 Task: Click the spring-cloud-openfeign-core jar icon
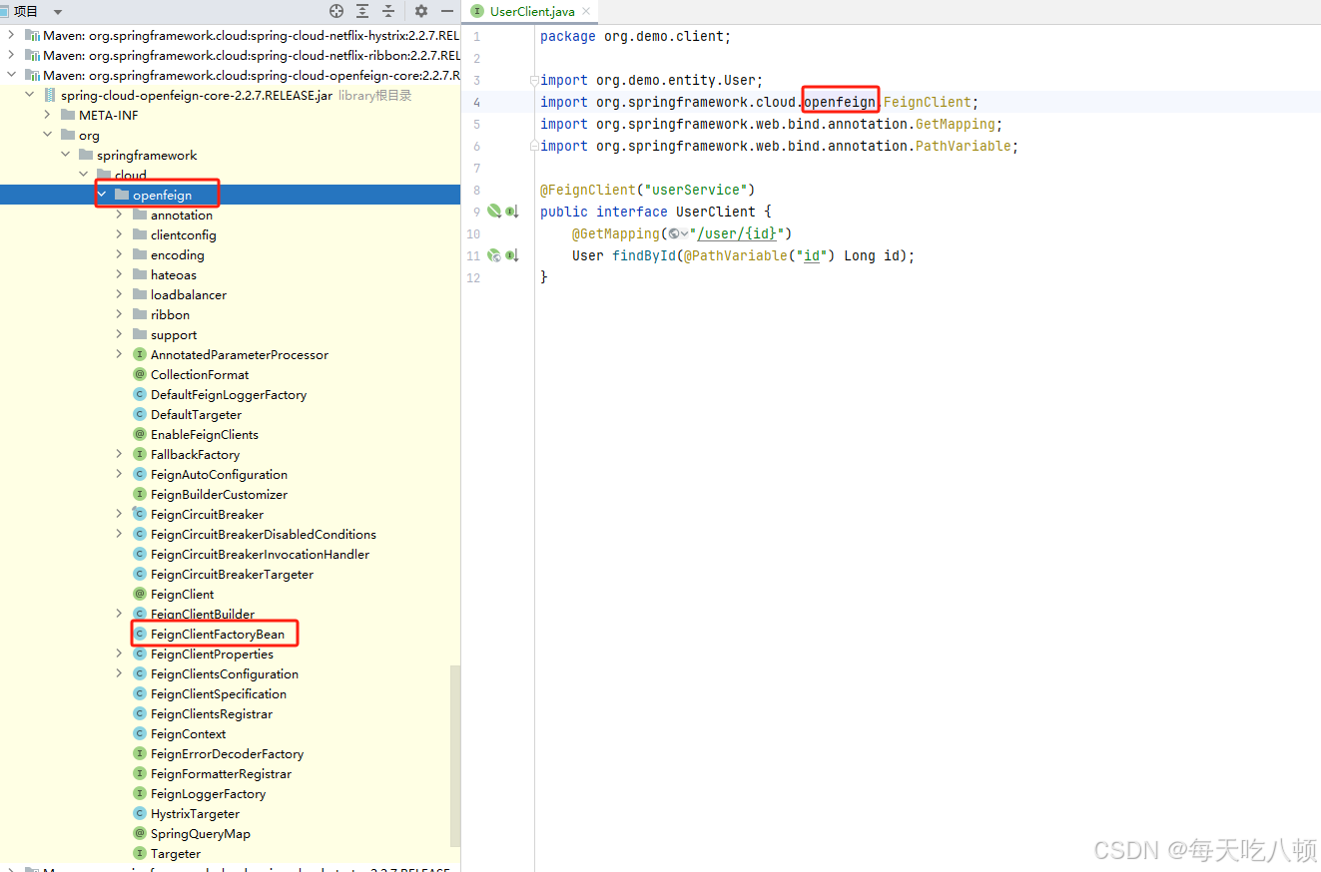(x=50, y=95)
